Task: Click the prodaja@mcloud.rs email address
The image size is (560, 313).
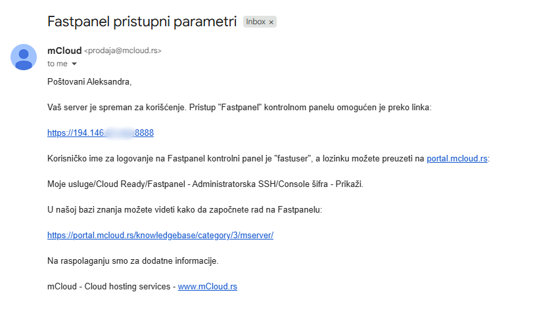Action: (123, 51)
